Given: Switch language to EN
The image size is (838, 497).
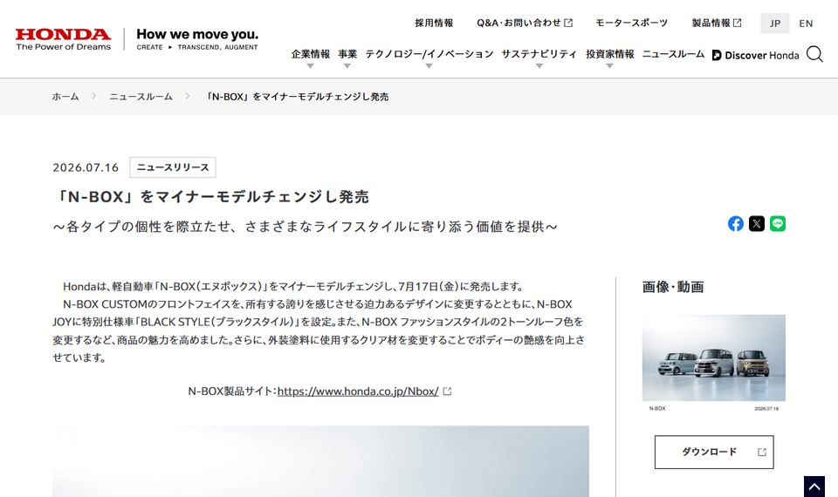Looking at the screenshot, I should pos(806,24).
